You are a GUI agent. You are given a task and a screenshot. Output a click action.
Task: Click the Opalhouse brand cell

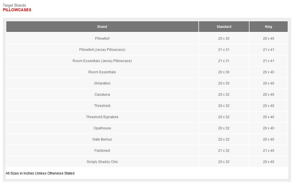tap(102, 128)
